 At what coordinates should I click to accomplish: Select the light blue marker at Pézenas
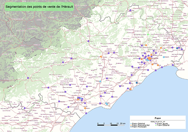(x=100, y=81)
